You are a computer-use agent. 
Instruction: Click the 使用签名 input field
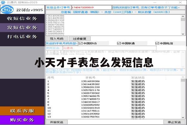[110, 48]
